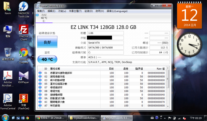Screen dimensions: 207x121
Task: Open the Kevin user folder on desktop
Action: (x=8, y=8)
